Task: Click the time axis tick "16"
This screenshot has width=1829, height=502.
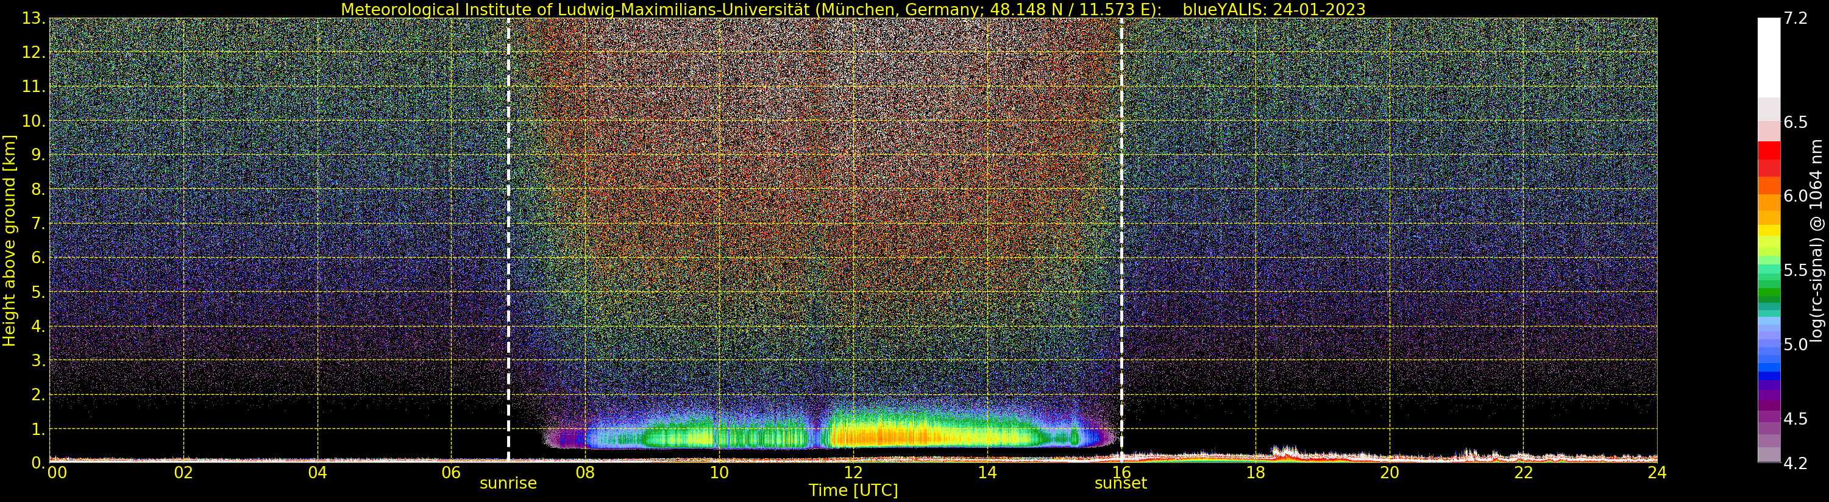Action: pyautogui.click(x=1121, y=472)
